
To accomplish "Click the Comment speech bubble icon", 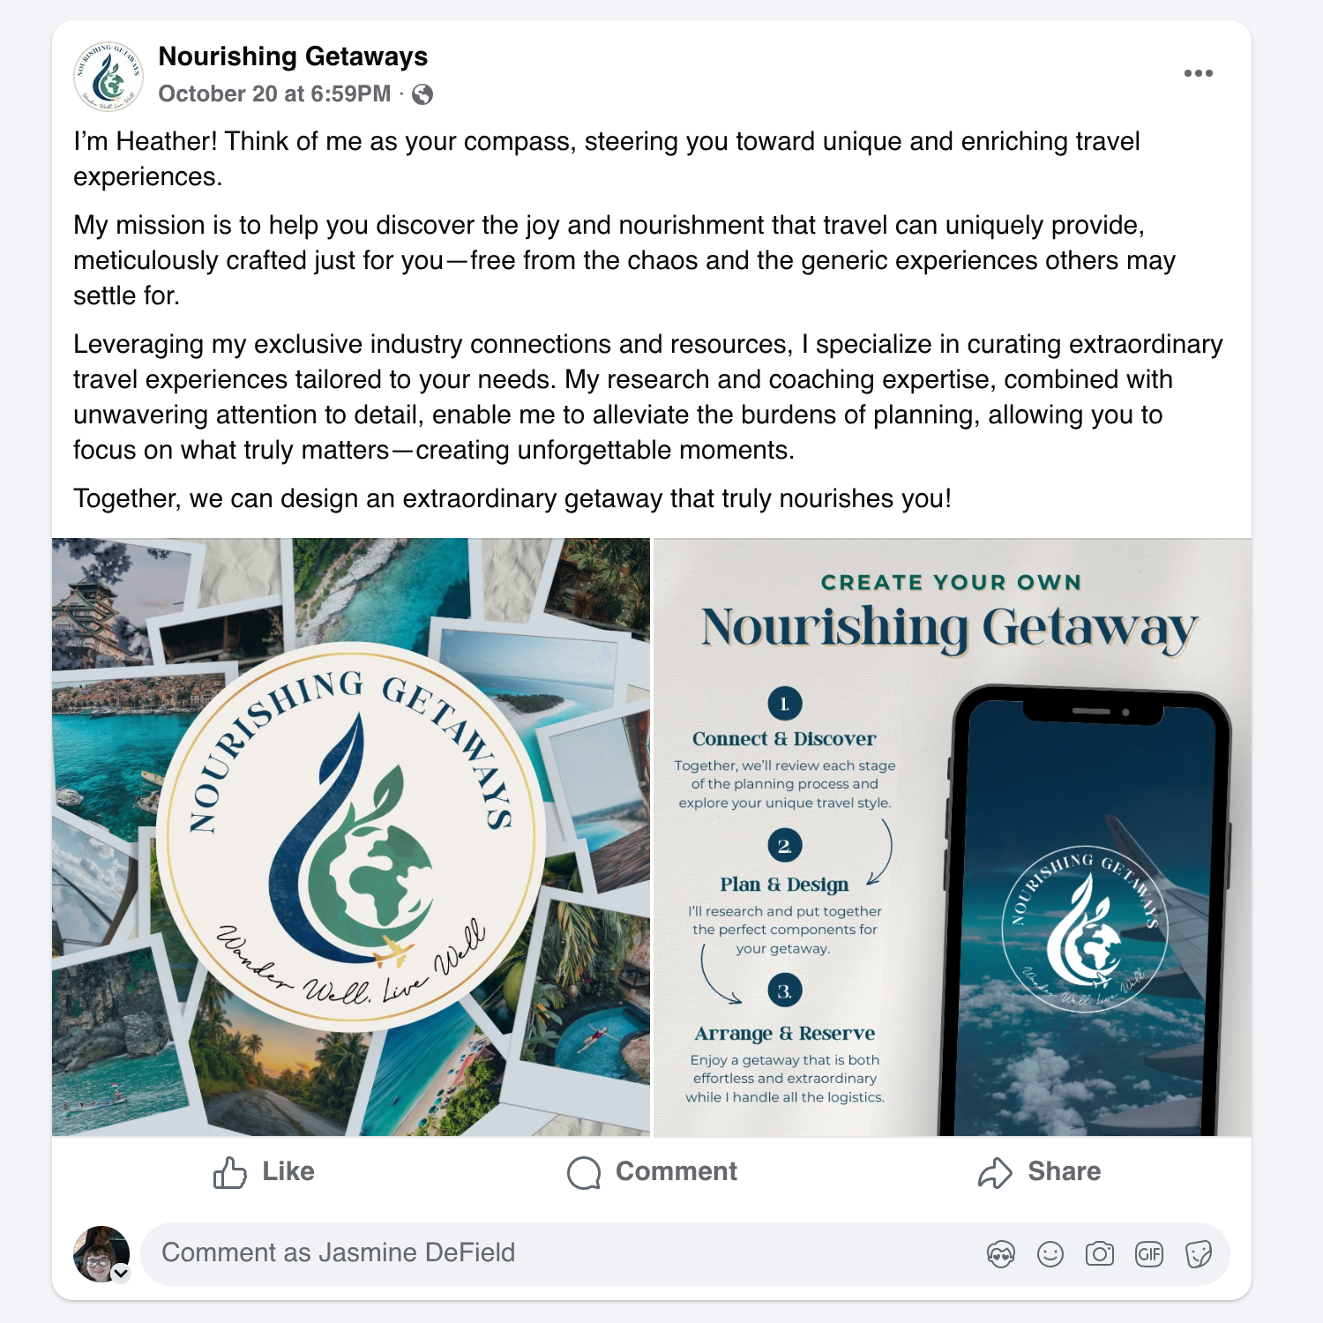I will (584, 1172).
